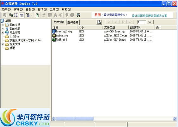Viewport: 178px width, 127px height.
Task: Click the grayed light bulb icon
Action: [x=67, y=15]
